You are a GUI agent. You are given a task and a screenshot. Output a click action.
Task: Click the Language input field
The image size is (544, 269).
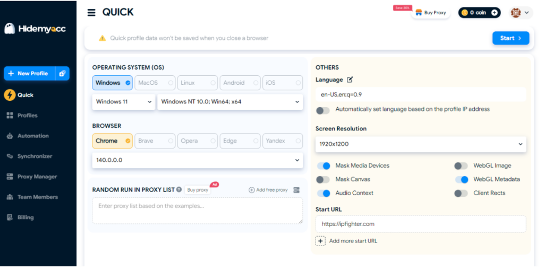tap(421, 94)
